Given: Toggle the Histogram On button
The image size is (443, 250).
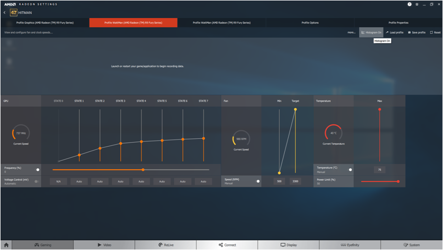Looking at the screenshot, I should (371, 32).
